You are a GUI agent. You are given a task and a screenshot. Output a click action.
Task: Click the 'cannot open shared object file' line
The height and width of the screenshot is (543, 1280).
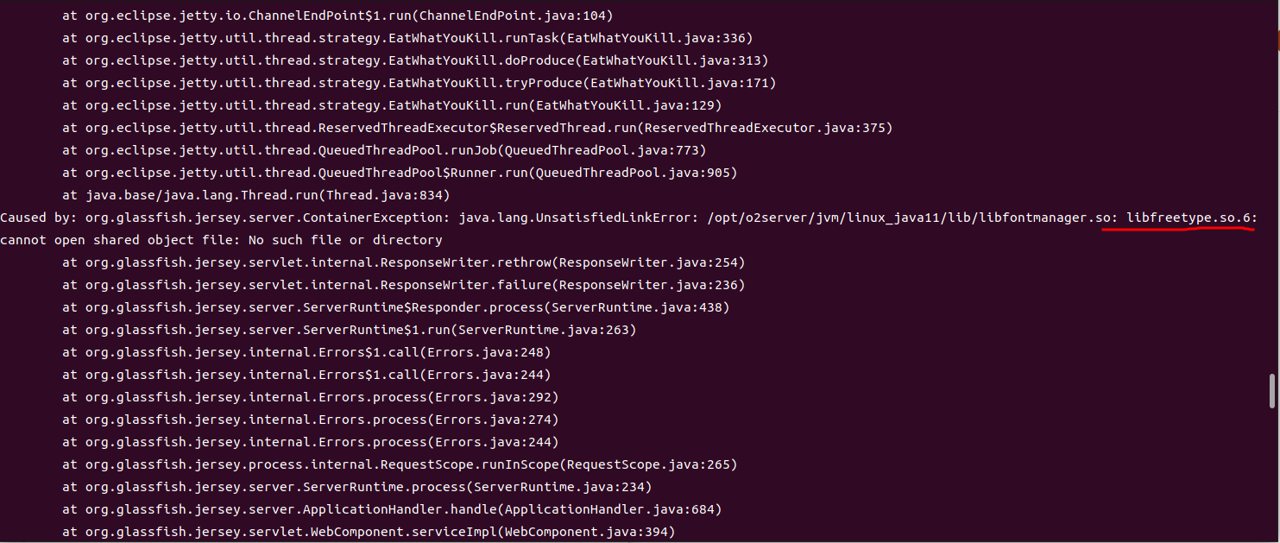(221, 240)
